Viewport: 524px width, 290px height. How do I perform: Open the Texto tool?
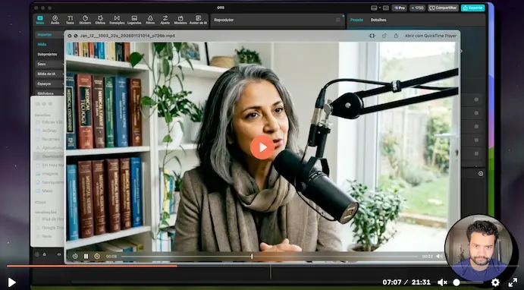coord(70,20)
